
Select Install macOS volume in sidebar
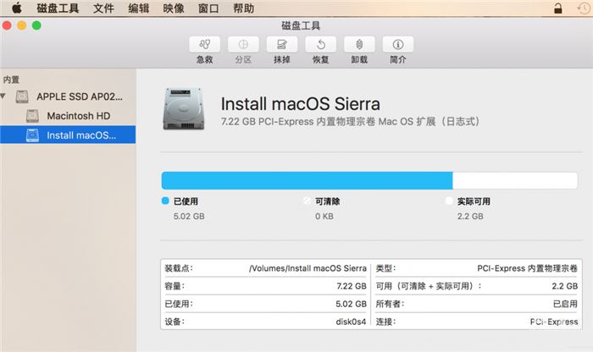[x=80, y=135]
